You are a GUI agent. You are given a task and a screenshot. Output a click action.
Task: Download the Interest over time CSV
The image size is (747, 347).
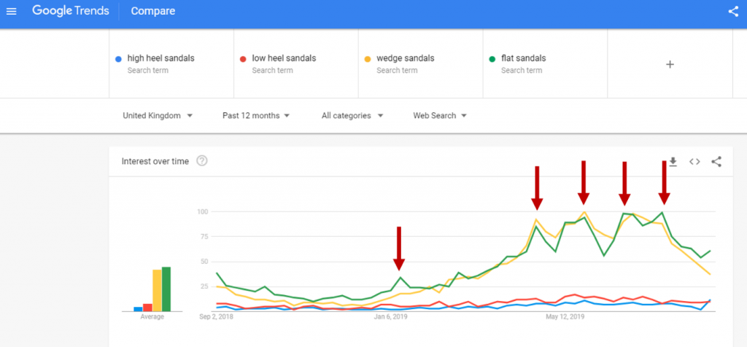click(673, 161)
